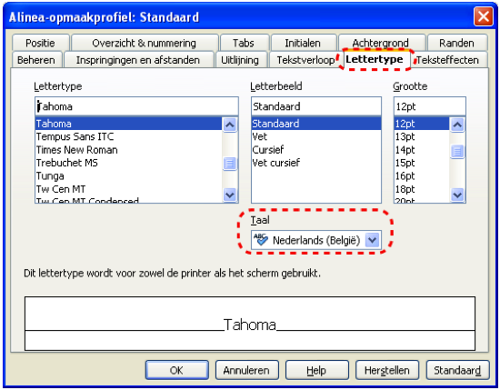Click the Herstellen button
The height and width of the screenshot is (390, 500).
coord(386,370)
